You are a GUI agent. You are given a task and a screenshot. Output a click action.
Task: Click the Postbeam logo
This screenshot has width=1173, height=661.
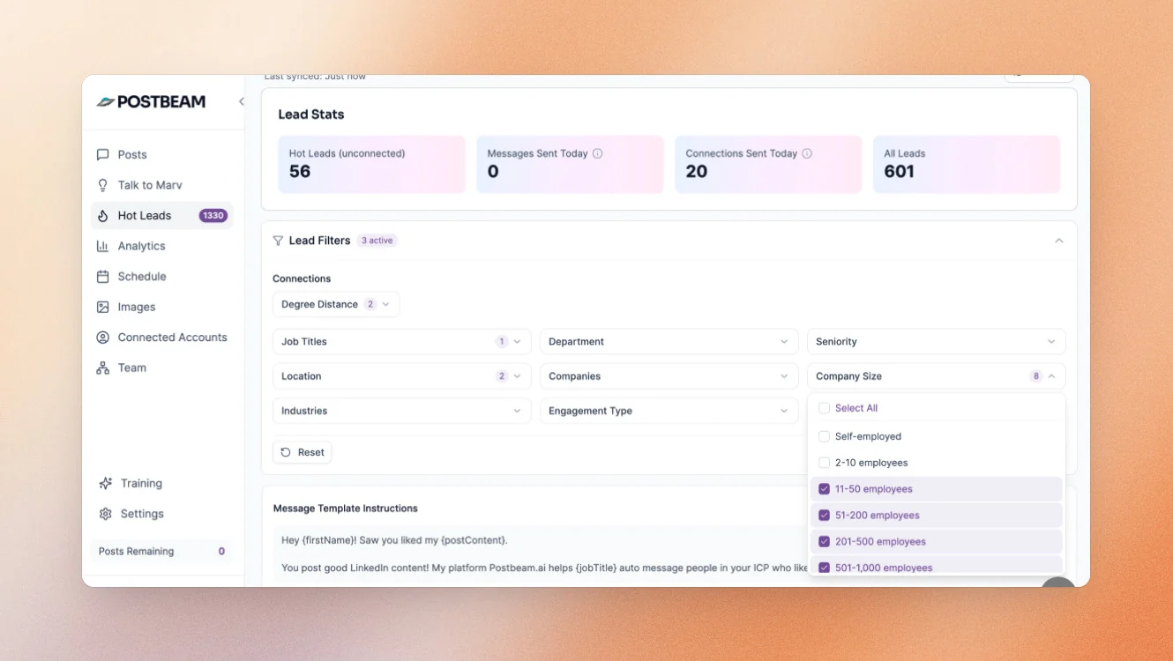click(151, 101)
